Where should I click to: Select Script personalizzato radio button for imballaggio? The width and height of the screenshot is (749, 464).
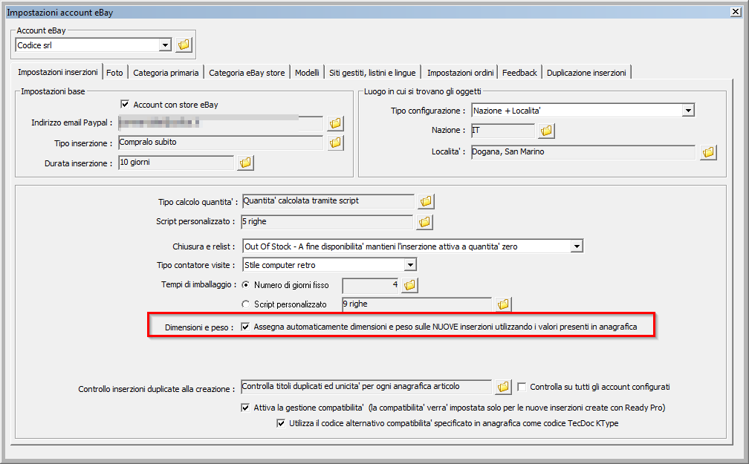(x=245, y=304)
